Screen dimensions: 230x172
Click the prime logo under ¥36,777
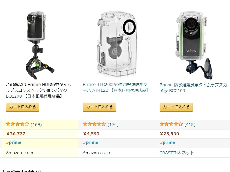[x=14, y=142]
